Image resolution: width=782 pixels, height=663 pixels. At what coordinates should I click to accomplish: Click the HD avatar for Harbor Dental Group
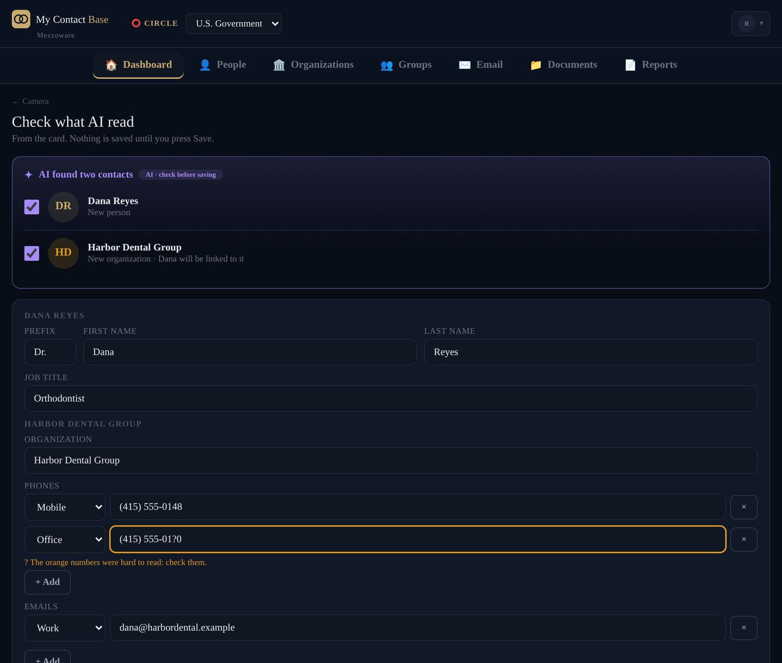point(63,253)
